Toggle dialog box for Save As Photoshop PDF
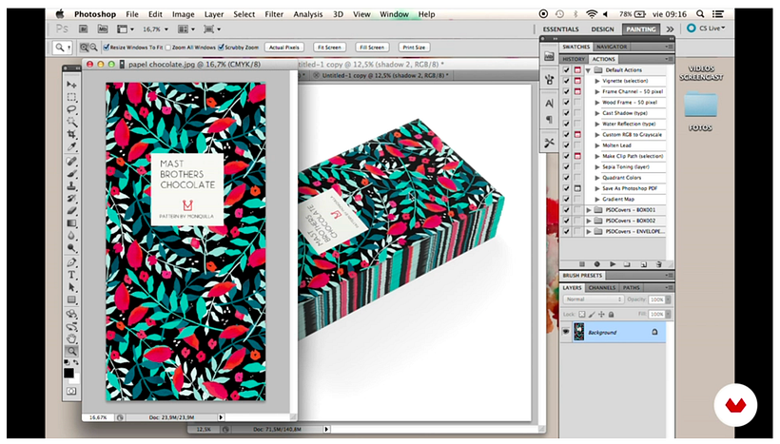Screen dimensions: 780x444 (577, 188)
